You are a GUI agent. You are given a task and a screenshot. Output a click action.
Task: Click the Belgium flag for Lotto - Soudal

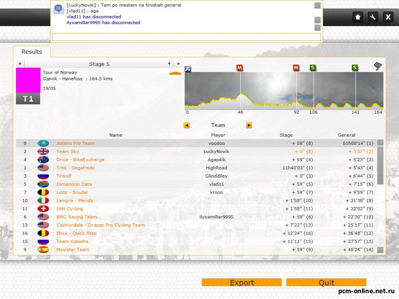[x=43, y=192]
